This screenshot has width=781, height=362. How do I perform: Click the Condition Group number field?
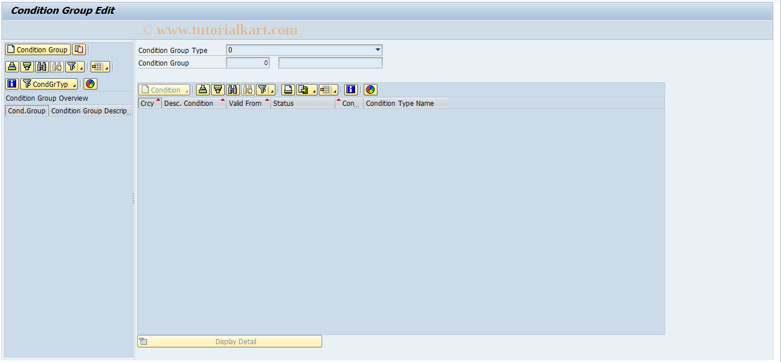point(248,63)
